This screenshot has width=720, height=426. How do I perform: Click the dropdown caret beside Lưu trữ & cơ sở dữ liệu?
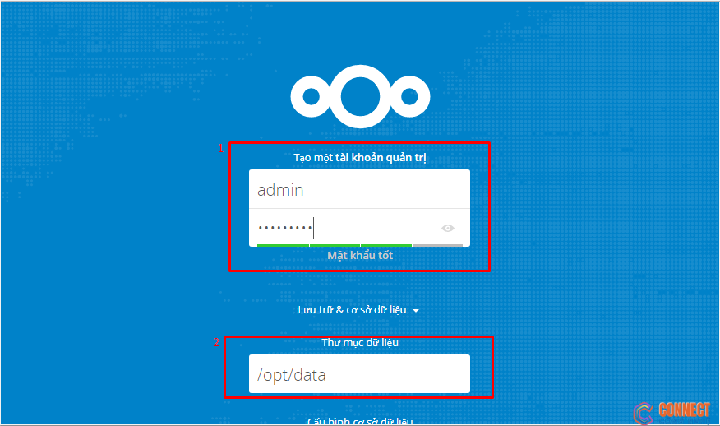pos(416,311)
